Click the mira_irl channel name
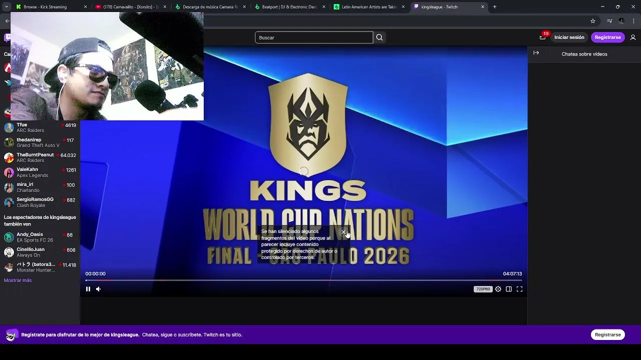The image size is (641, 360). (x=25, y=184)
